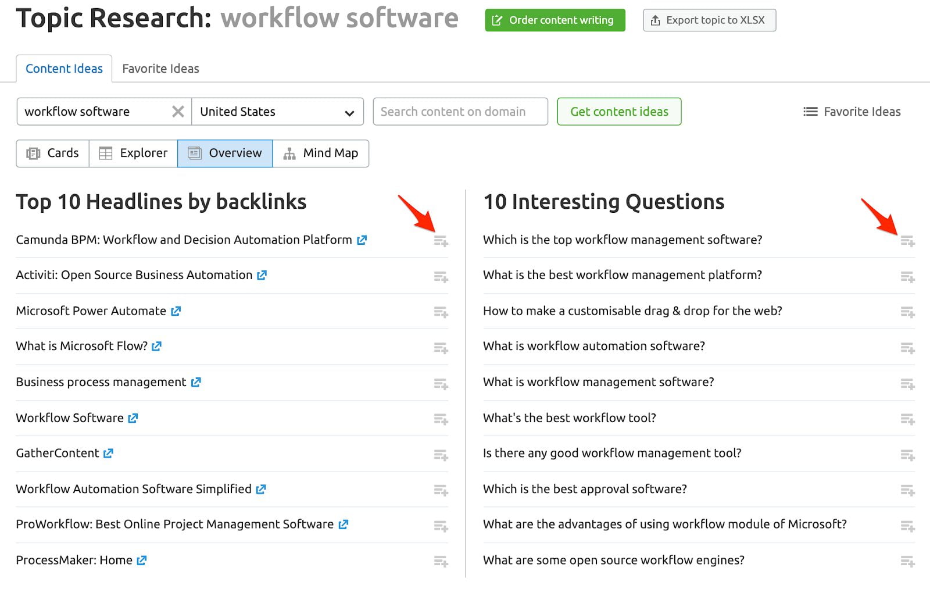Select the Mind Map view
The width and height of the screenshot is (930, 610).
click(321, 153)
